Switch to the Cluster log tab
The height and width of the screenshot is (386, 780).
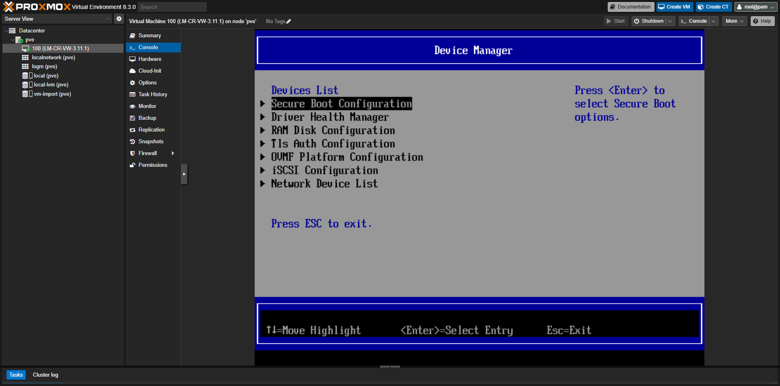[x=45, y=375]
